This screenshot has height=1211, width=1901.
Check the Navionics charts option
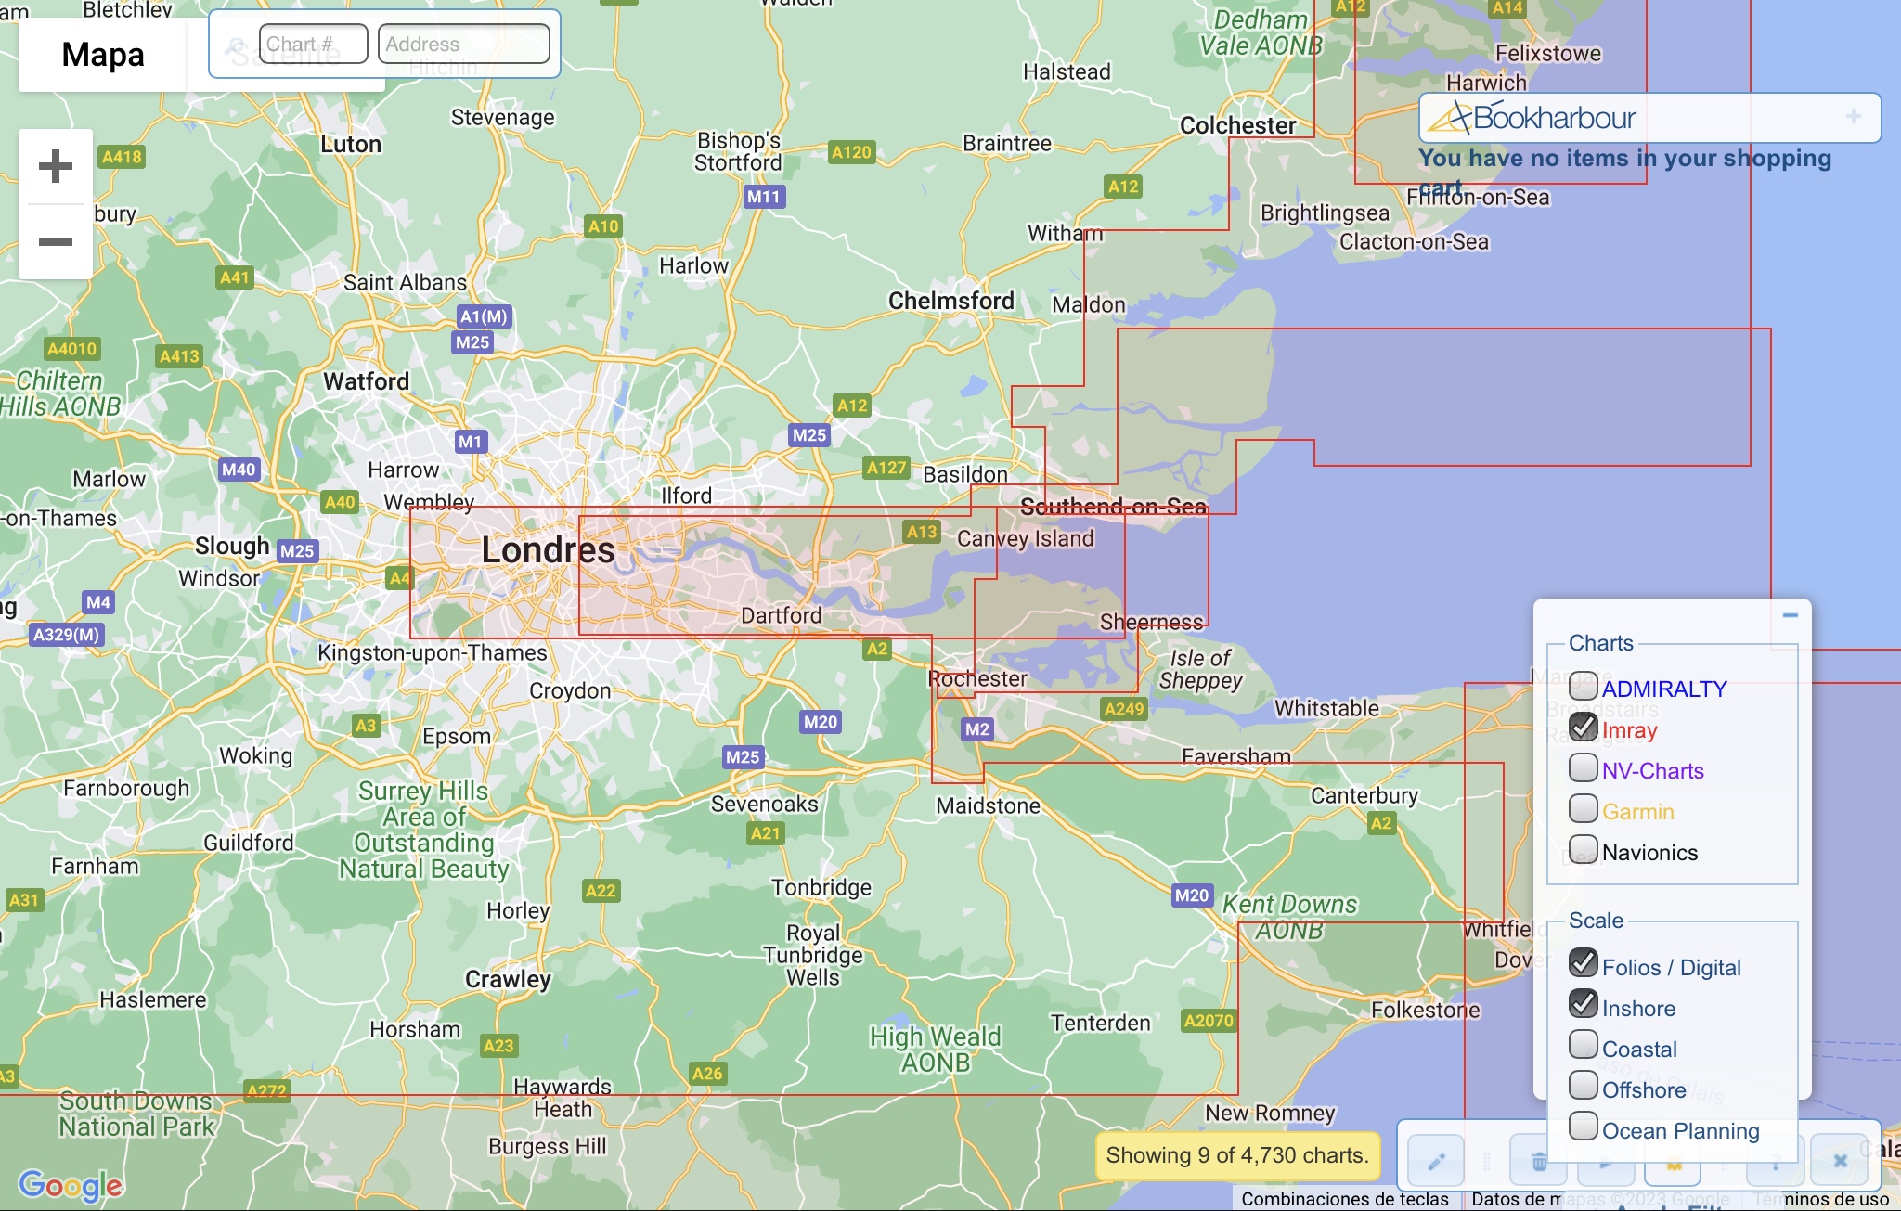click(x=1584, y=849)
